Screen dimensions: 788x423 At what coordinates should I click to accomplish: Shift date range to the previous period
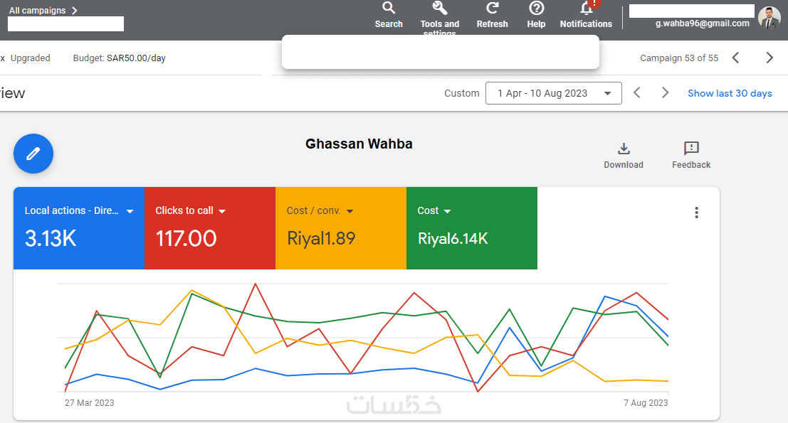(637, 93)
